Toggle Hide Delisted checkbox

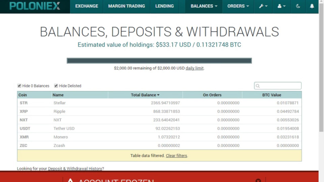[56, 86]
